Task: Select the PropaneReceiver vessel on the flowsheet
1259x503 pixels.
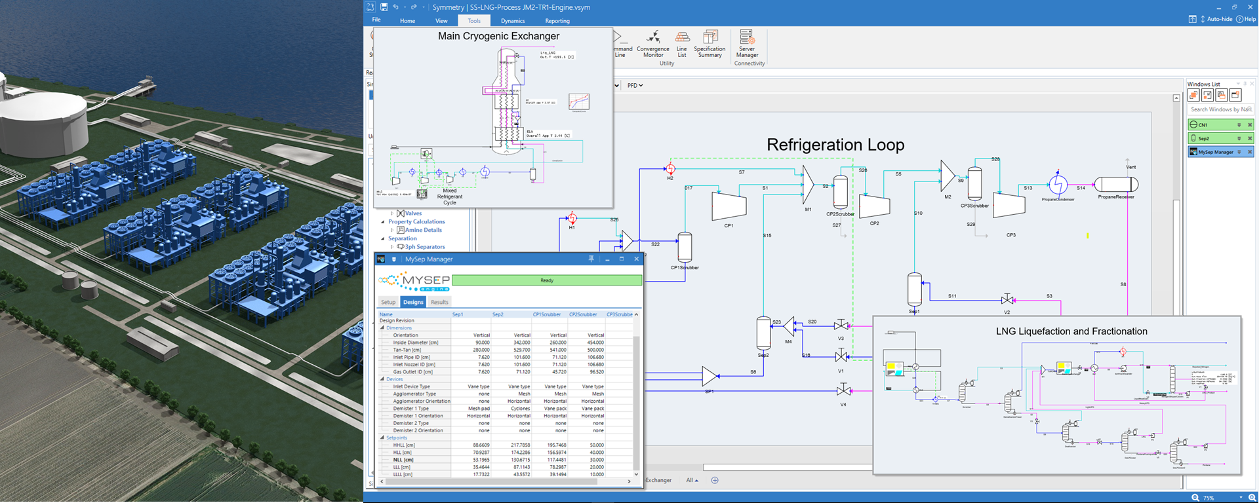Action: tap(1116, 185)
